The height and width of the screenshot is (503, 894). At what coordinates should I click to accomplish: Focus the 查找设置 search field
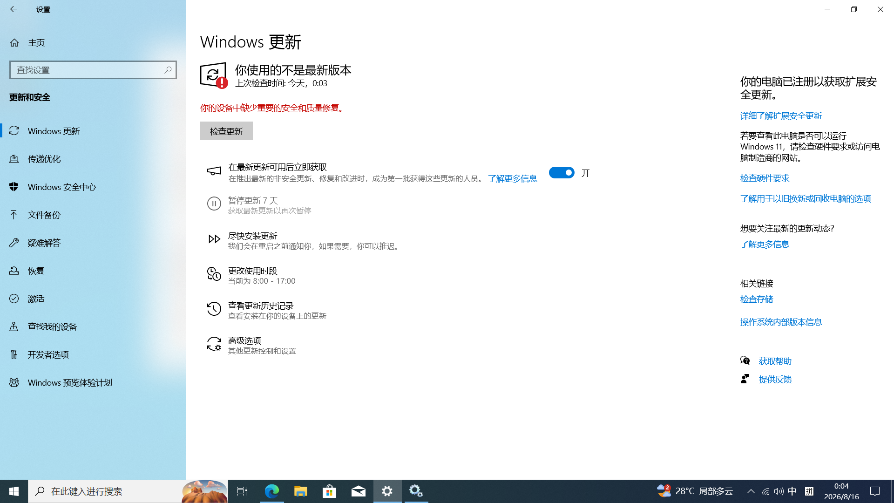point(93,70)
